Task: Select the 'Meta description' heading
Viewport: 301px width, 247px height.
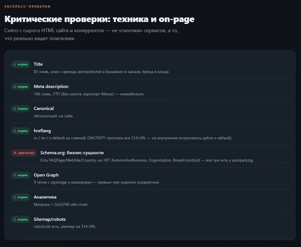Action: point(51,87)
